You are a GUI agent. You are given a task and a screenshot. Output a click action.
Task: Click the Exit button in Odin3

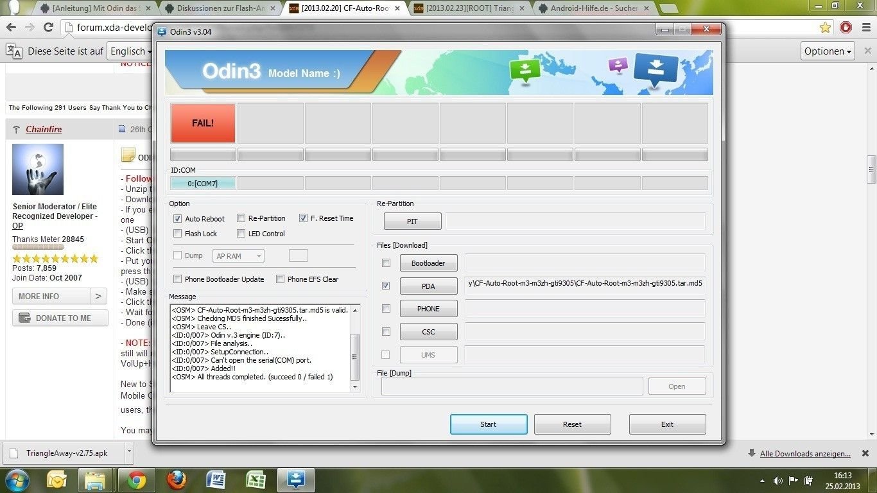667,424
